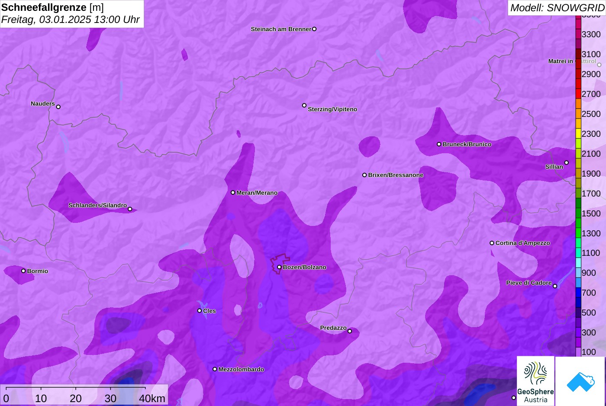Select the Schlanders/Silandro marker dot
This screenshot has width=606, height=406.
tap(130, 209)
